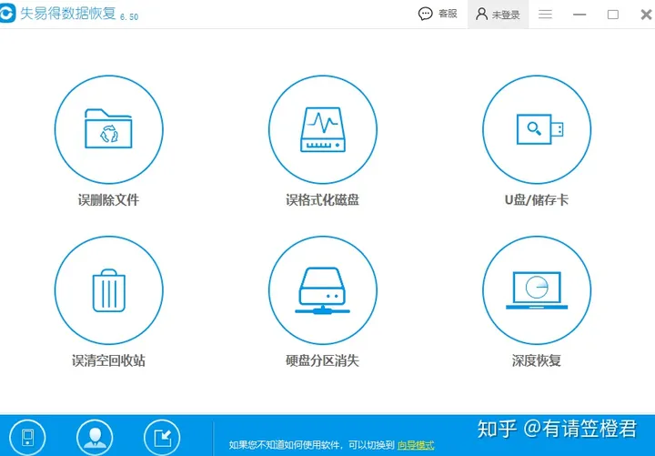The width and height of the screenshot is (655, 456).
Task: Click the 硬盘分区消失 text label
Action: point(322,361)
